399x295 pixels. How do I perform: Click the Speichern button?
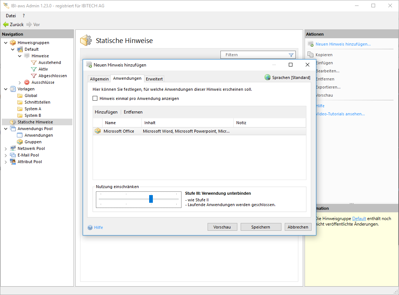click(x=260, y=227)
